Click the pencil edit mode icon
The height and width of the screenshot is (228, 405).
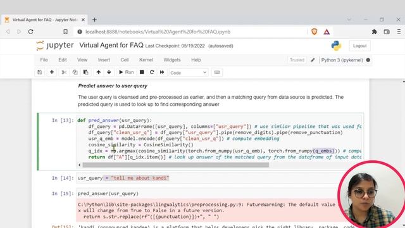[x=313, y=60]
